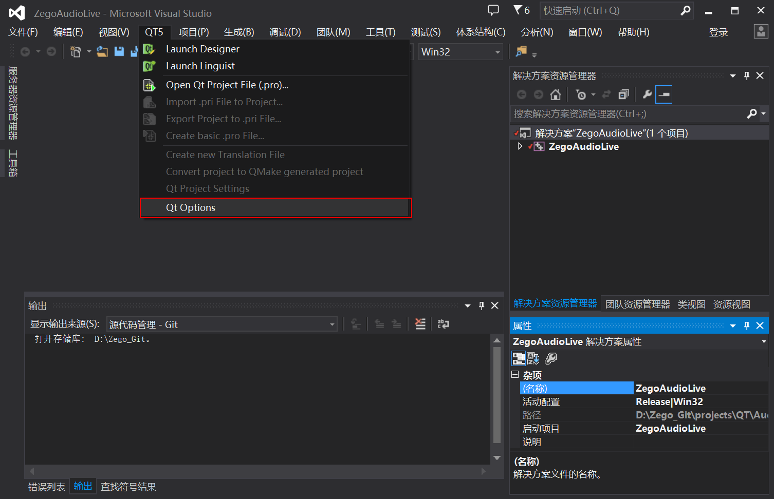The height and width of the screenshot is (499, 774).
Task: Click the property pages wrench icon
Action: point(550,358)
